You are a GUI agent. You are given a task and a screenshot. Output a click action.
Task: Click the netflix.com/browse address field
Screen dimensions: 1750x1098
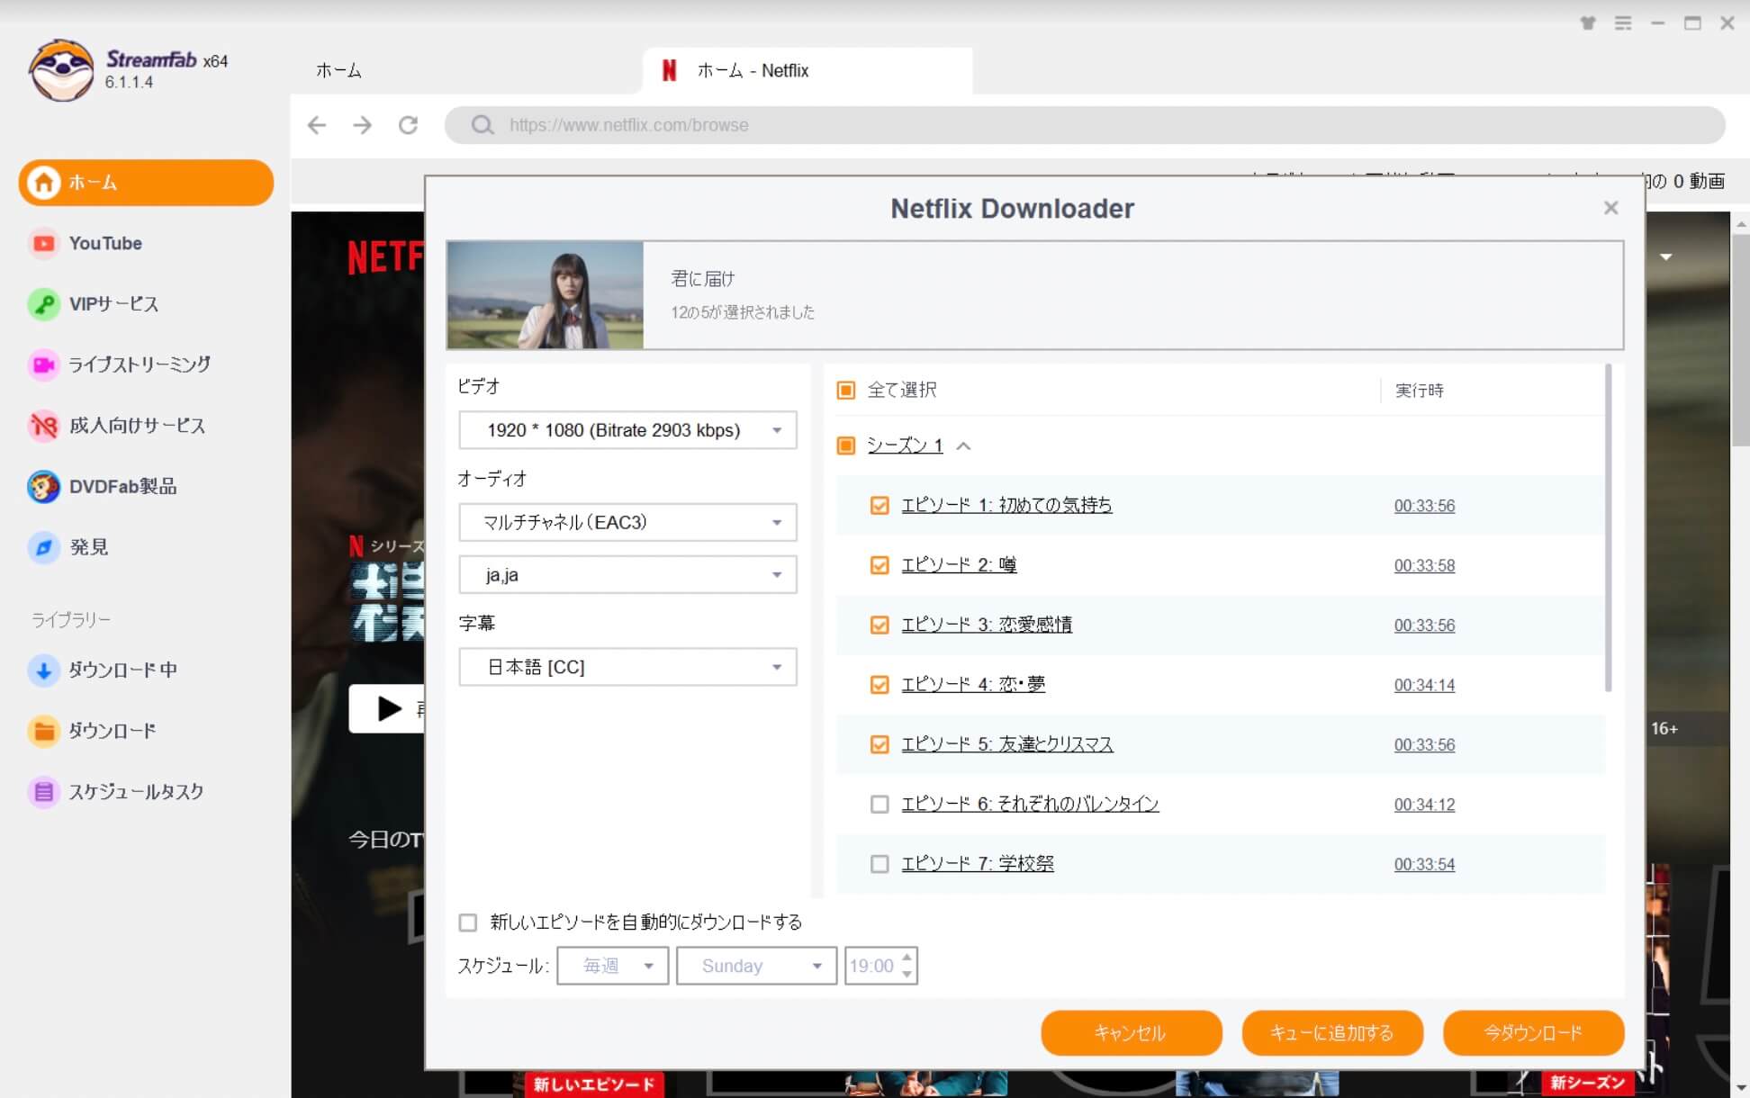coord(1085,125)
